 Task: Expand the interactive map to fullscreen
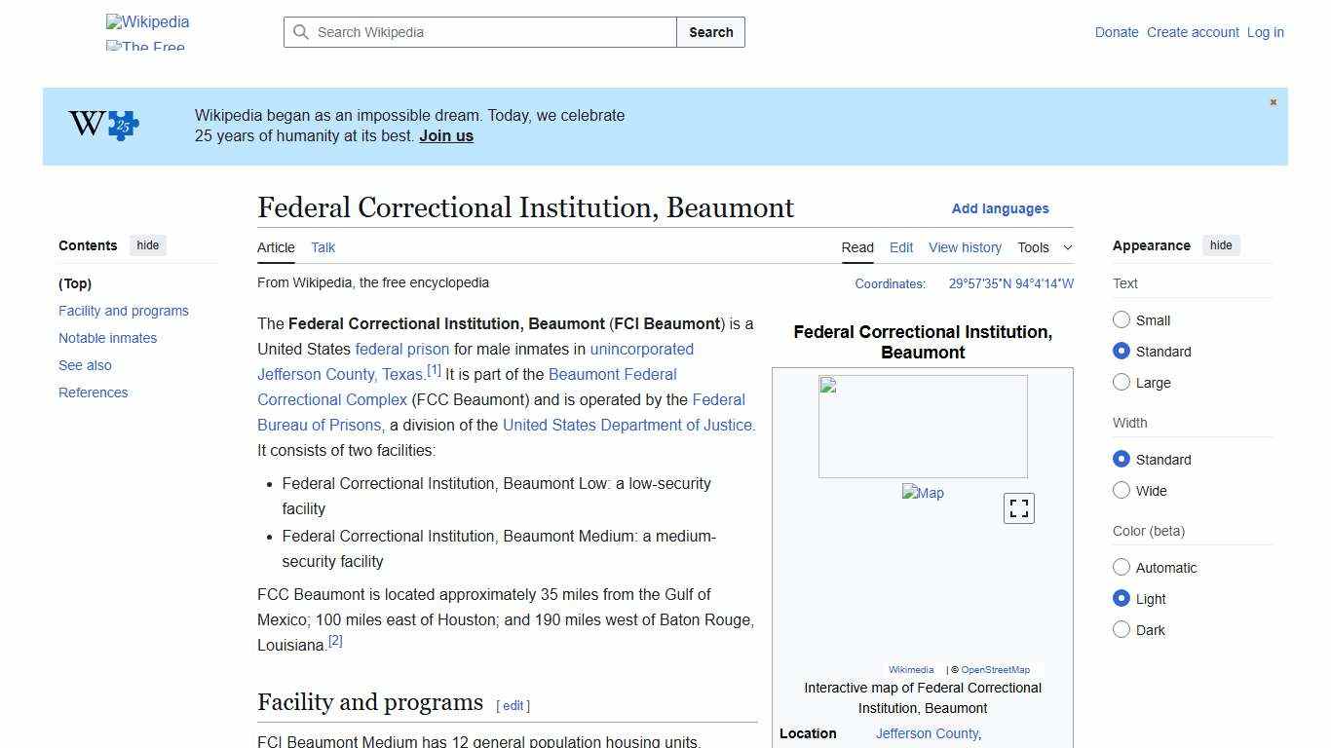pyautogui.click(x=1018, y=507)
